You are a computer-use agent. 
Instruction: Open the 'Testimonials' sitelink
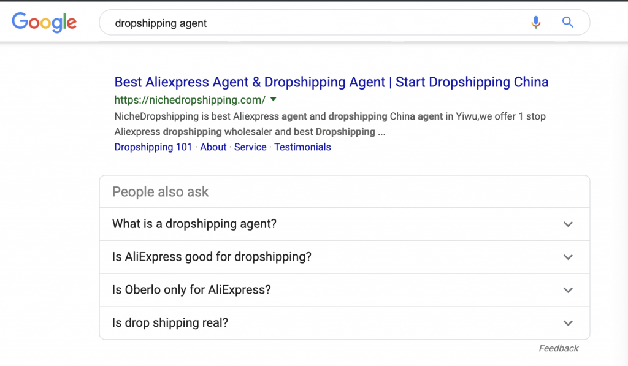click(x=302, y=147)
